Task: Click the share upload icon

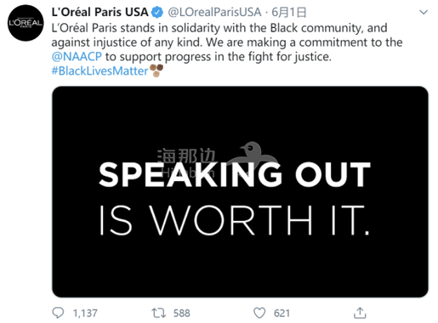Action: tap(360, 313)
